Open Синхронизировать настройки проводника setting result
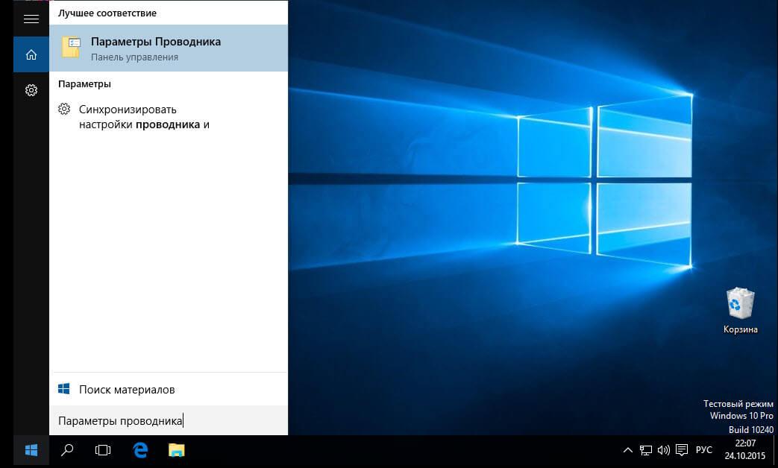This screenshot has height=468, width=778. point(169,116)
